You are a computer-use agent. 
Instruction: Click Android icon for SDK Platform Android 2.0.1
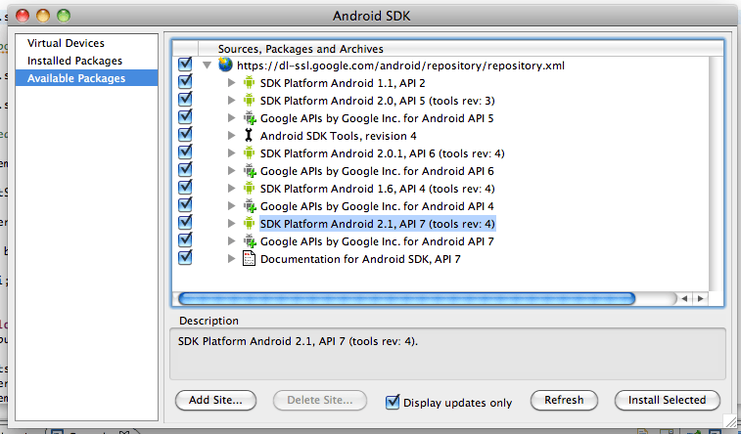point(249,152)
